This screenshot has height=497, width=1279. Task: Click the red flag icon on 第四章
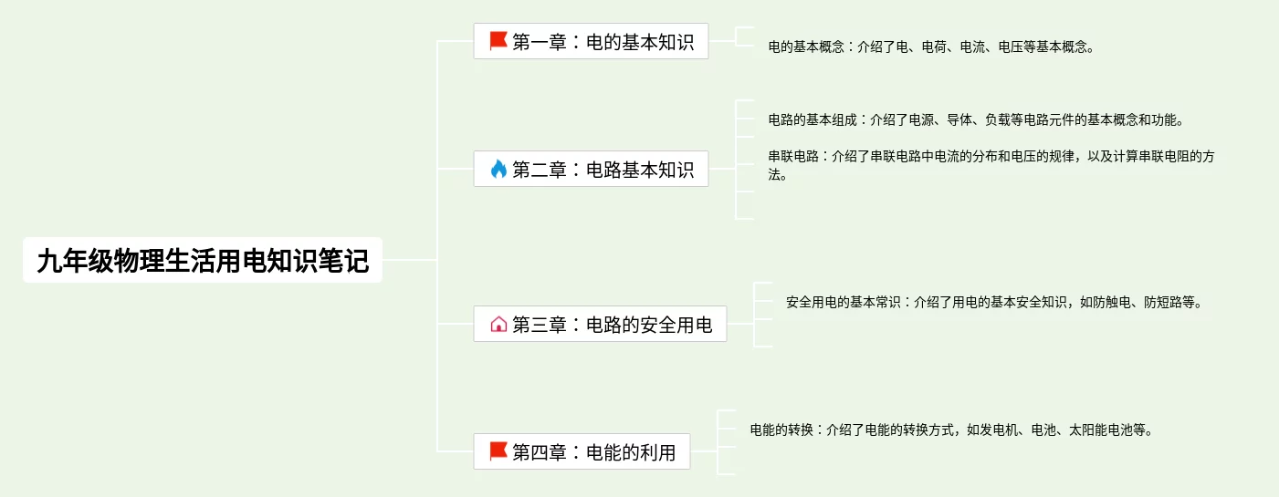498,451
